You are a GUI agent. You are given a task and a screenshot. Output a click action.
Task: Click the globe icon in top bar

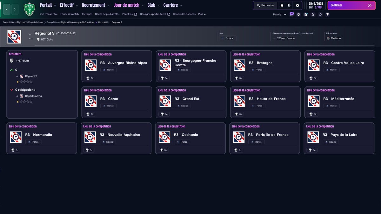[289, 5]
